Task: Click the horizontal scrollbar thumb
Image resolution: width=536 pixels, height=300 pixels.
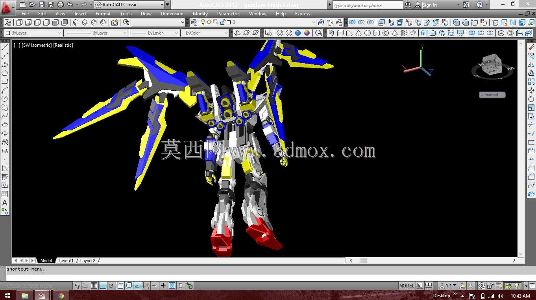Action: coord(364,260)
